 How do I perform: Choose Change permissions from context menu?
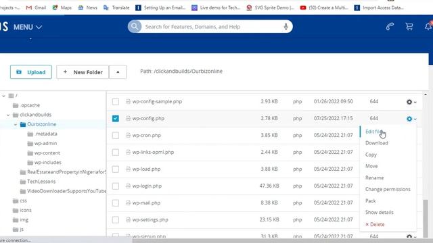[388, 189]
